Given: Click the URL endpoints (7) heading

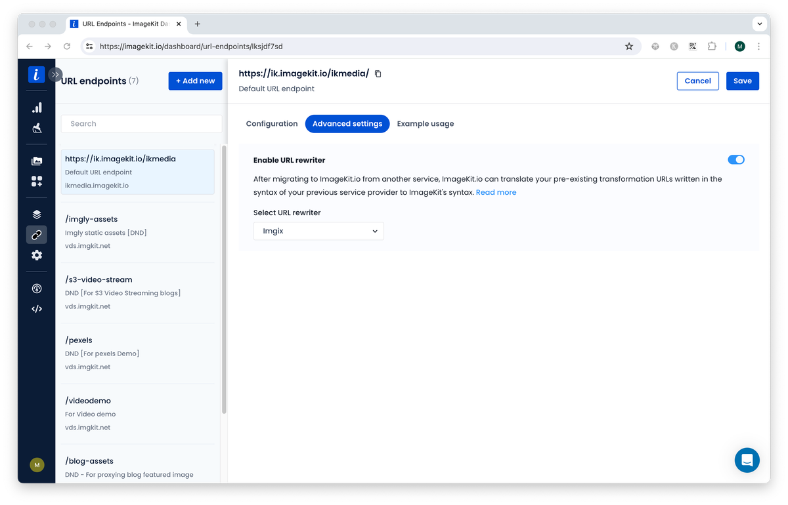Looking at the screenshot, I should point(100,81).
